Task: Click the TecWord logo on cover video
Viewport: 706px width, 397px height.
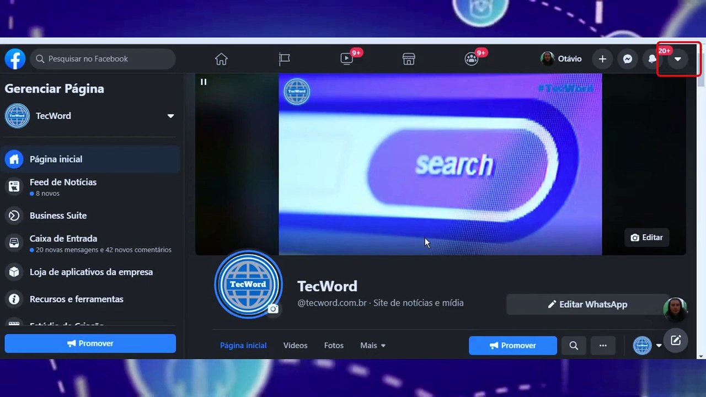Action: click(x=297, y=92)
